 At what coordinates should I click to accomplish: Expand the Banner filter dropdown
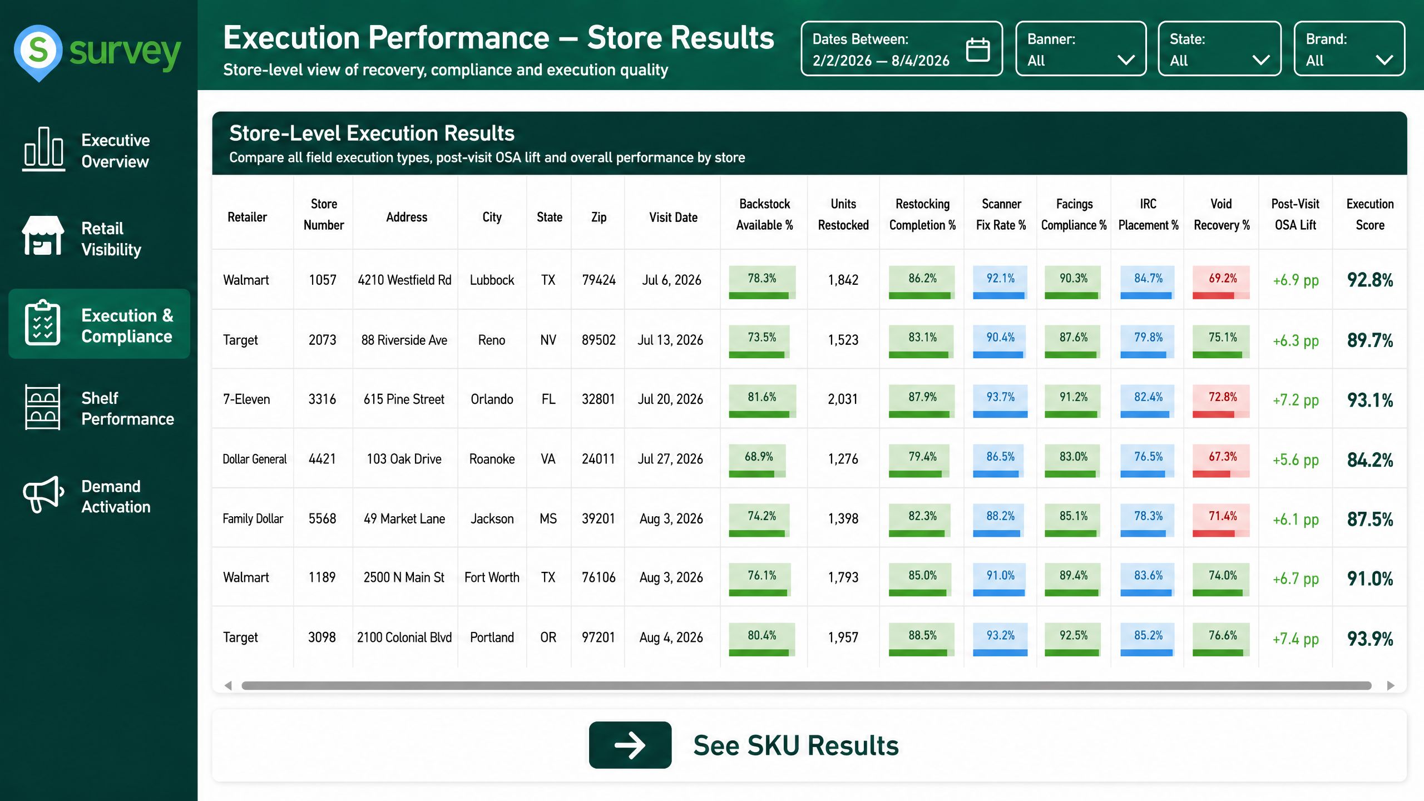tap(1081, 49)
